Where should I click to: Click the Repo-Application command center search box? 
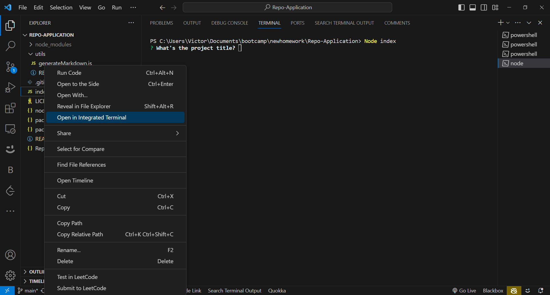(287, 7)
